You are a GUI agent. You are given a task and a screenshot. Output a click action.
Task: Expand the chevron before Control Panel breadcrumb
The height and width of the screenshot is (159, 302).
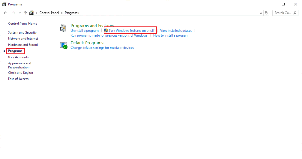click(36, 13)
